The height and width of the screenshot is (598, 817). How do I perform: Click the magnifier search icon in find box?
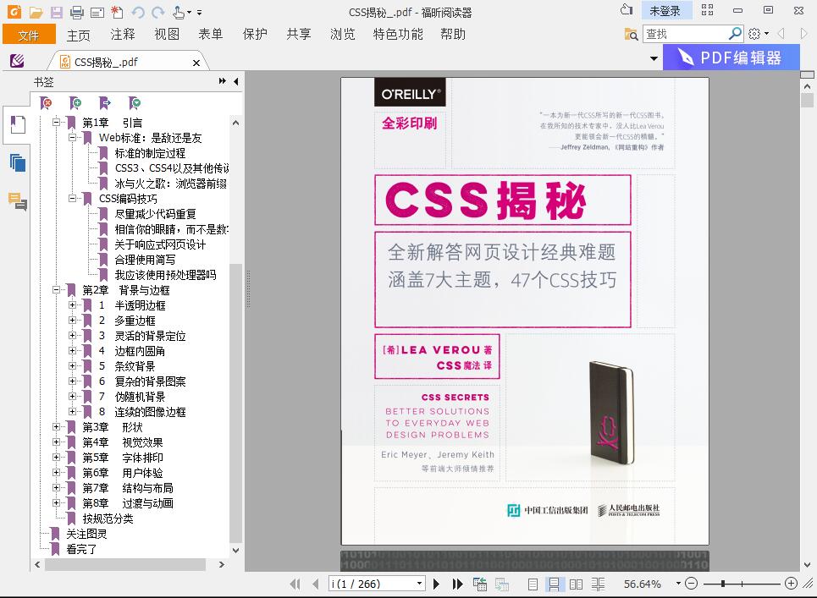735,34
